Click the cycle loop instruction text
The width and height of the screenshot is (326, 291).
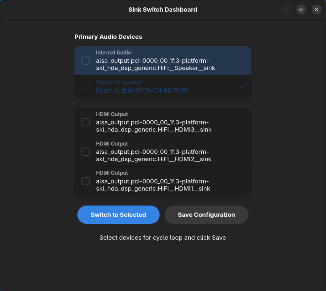(x=163, y=238)
